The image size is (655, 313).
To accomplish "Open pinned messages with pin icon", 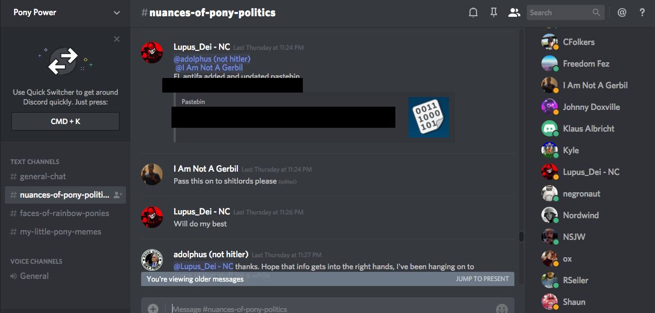I will coord(493,12).
